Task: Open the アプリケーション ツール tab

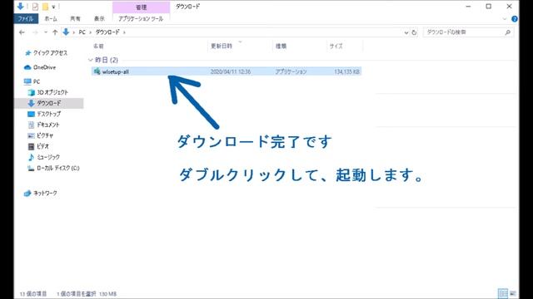Action: (141, 18)
